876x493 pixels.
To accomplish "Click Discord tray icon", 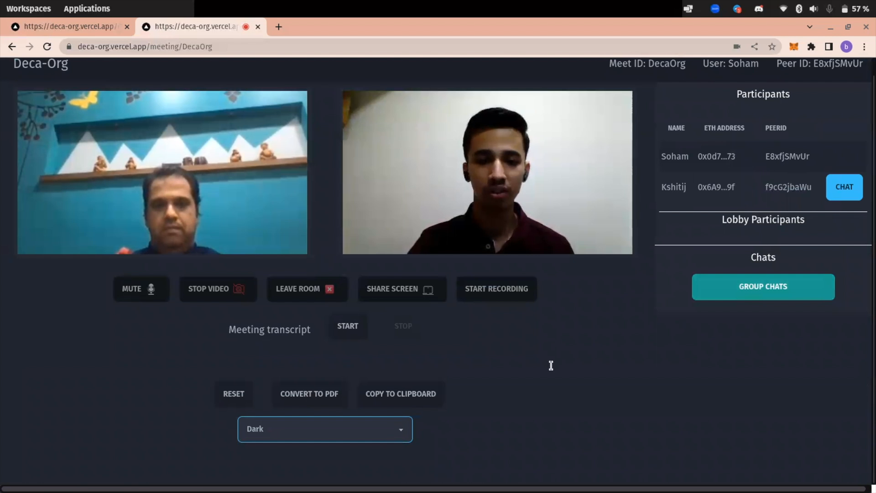I will (759, 9).
